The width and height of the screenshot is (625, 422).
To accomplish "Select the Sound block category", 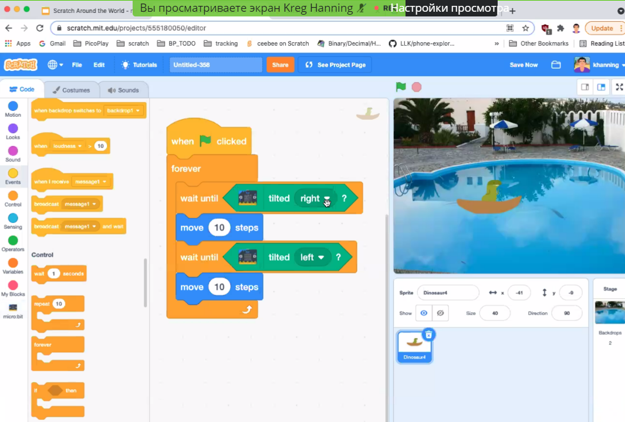I will coord(13,154).
